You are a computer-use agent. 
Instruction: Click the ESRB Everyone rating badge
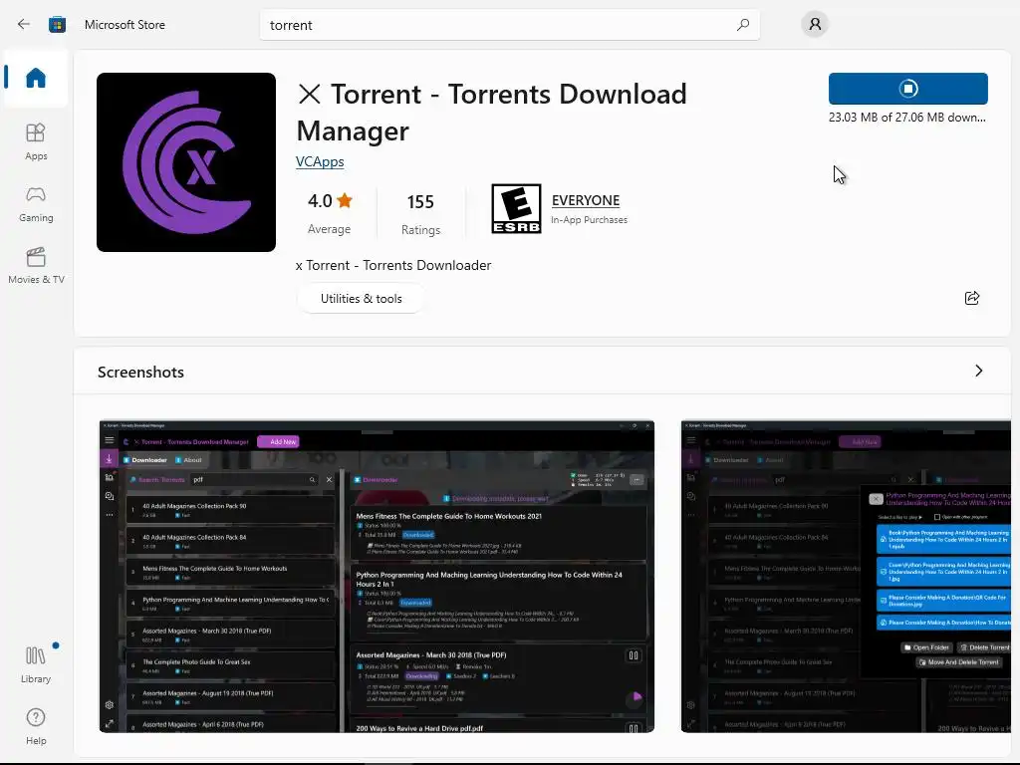click(x=516, y=209)
